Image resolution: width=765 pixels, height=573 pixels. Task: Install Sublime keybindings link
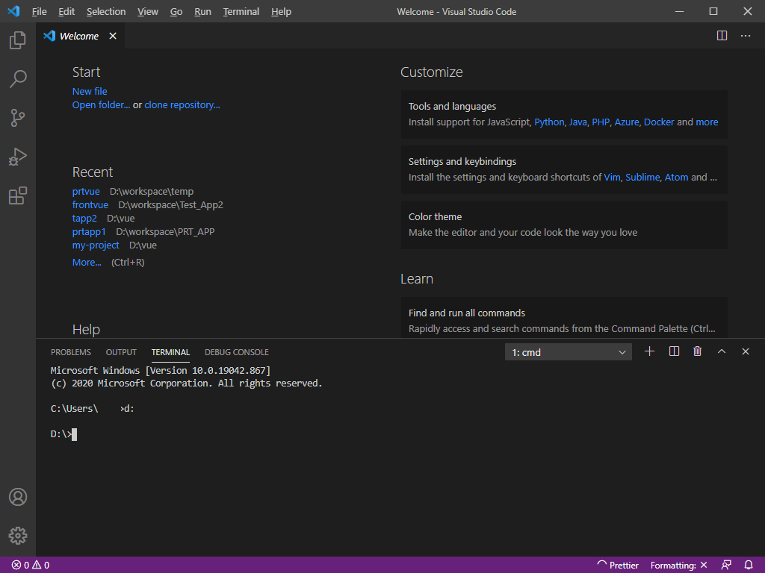pos(642,177)
